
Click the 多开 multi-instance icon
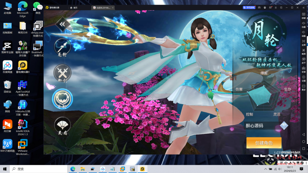click(303, 59)
